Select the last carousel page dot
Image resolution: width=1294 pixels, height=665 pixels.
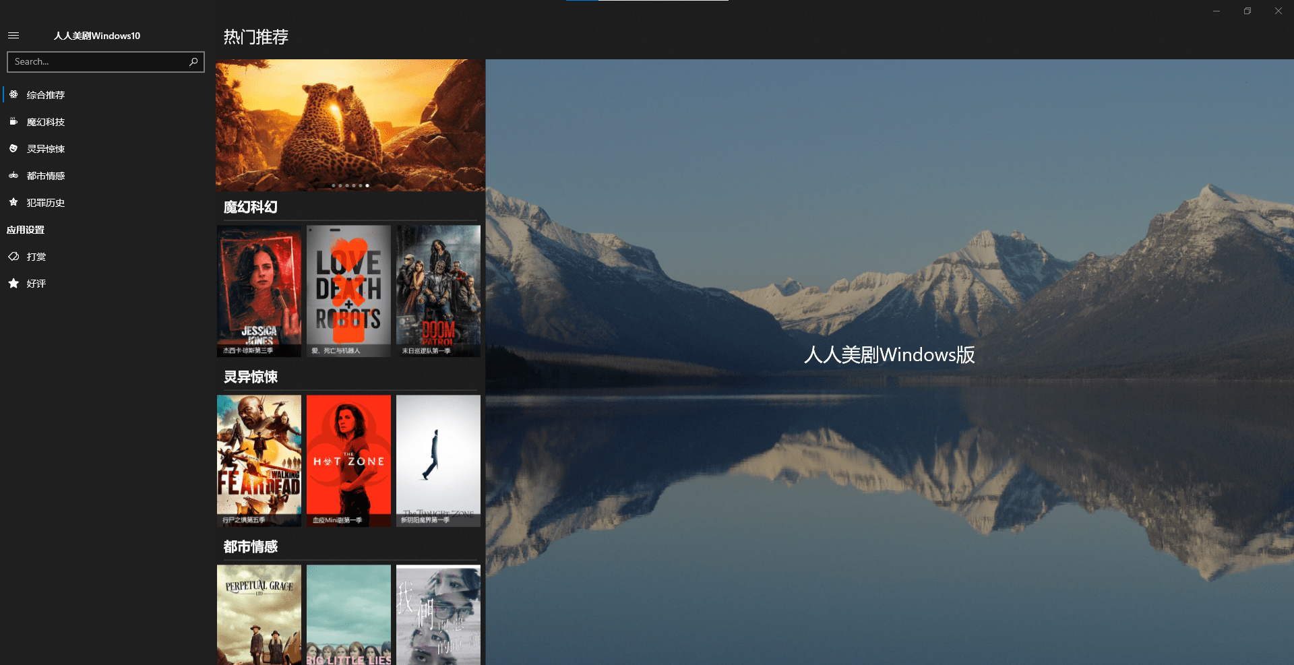point(367,185)
